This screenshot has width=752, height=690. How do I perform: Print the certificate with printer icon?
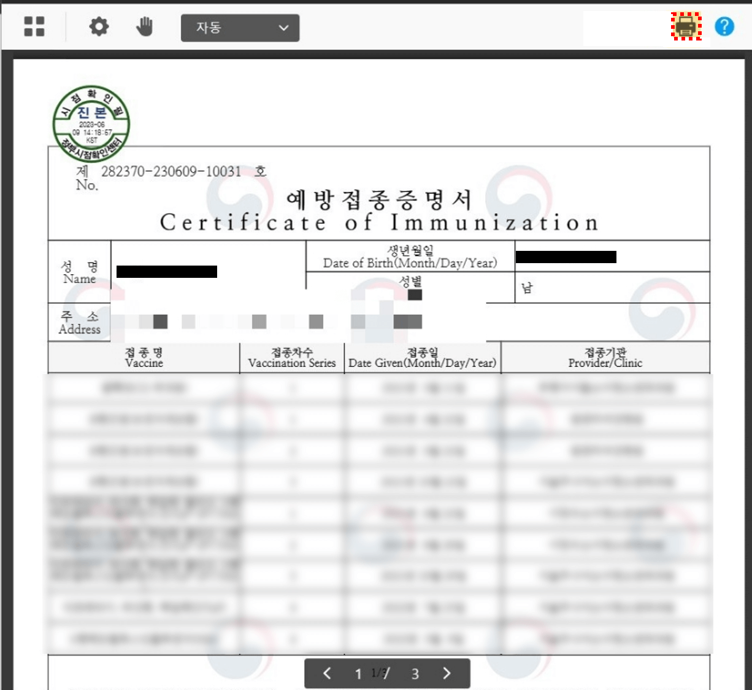[686, 26]
